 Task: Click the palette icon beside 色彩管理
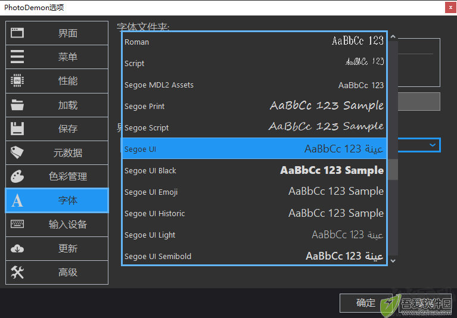pyautogui.click(x=17, y=176)
